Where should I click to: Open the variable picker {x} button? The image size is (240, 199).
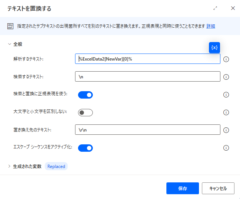[214, 48]
